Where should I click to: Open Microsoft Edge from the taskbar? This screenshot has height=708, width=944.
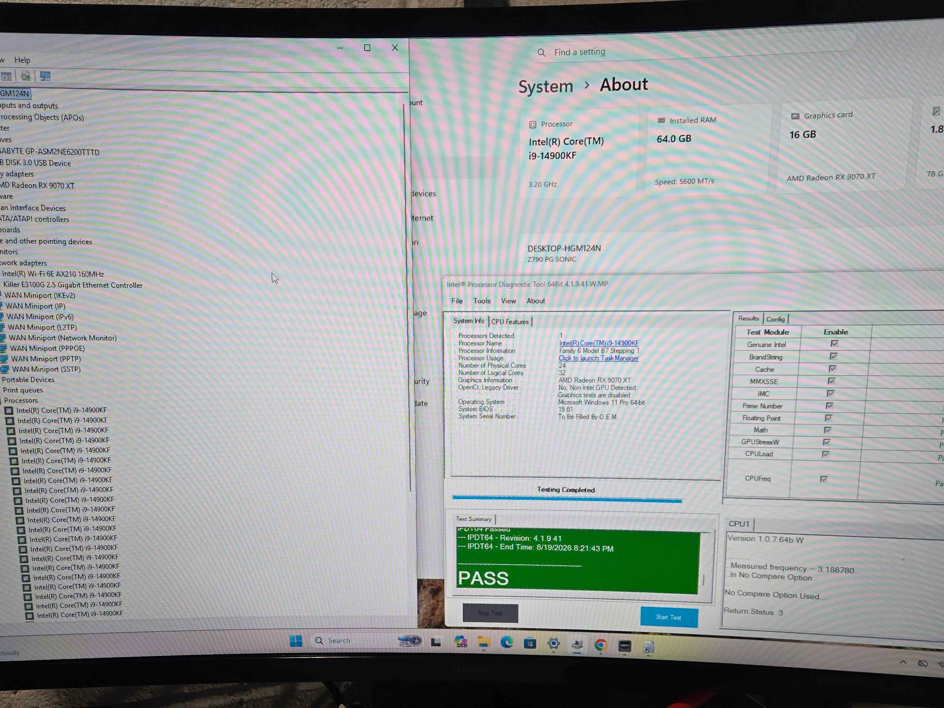coord(507,643)
